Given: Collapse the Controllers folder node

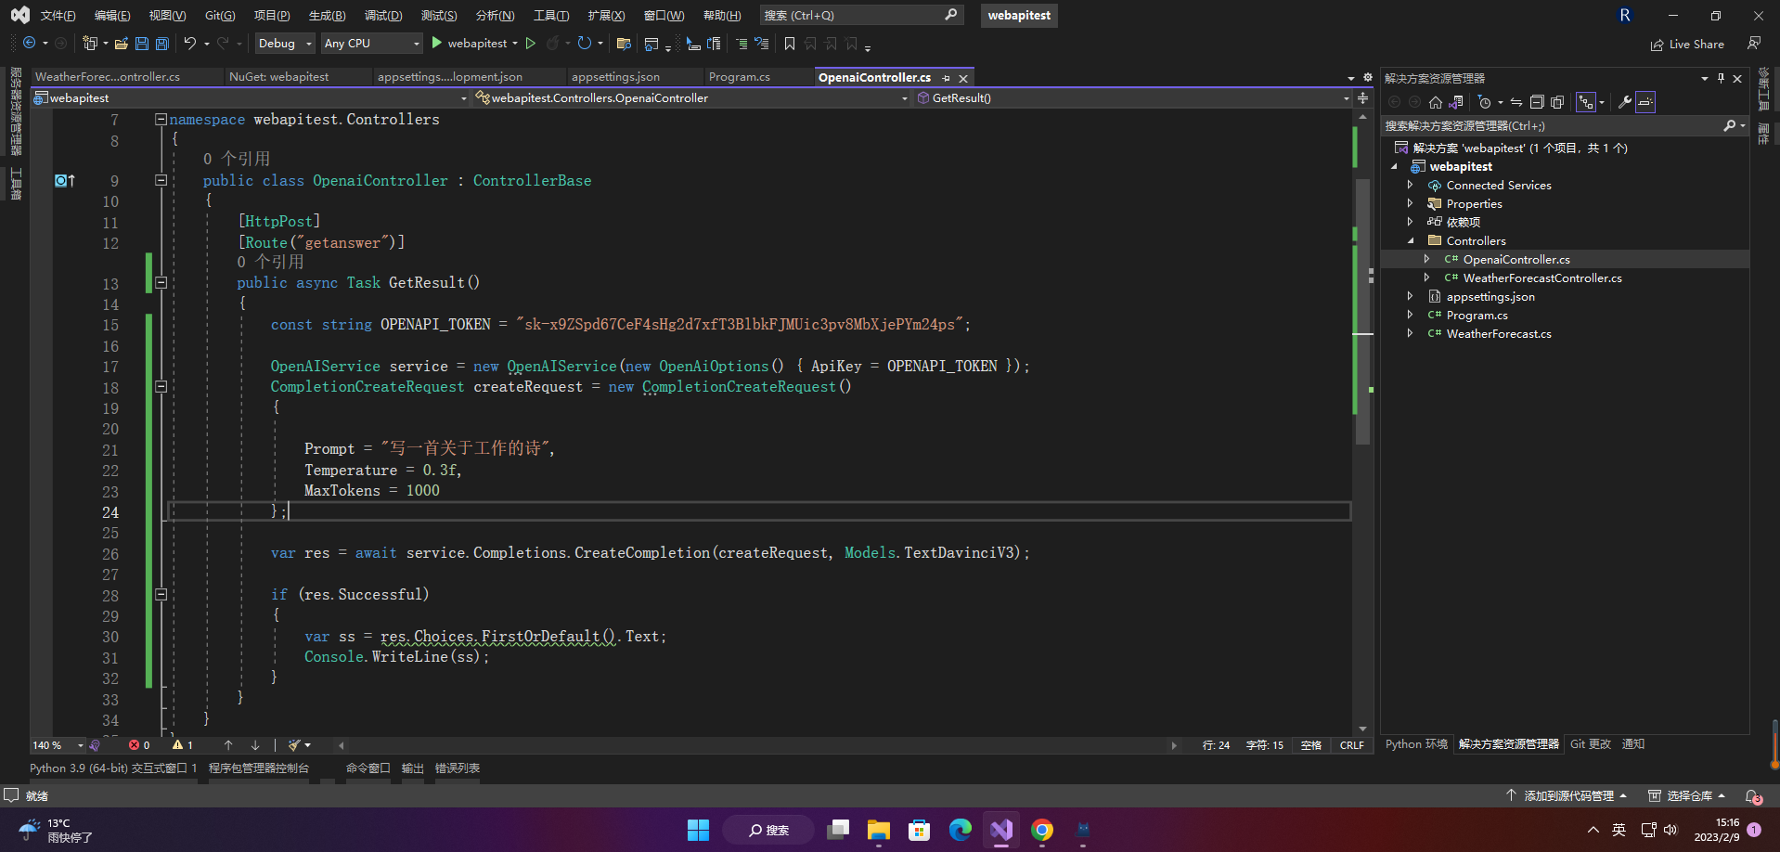Looking at the screenshot, I should [x=1410, y=241].
